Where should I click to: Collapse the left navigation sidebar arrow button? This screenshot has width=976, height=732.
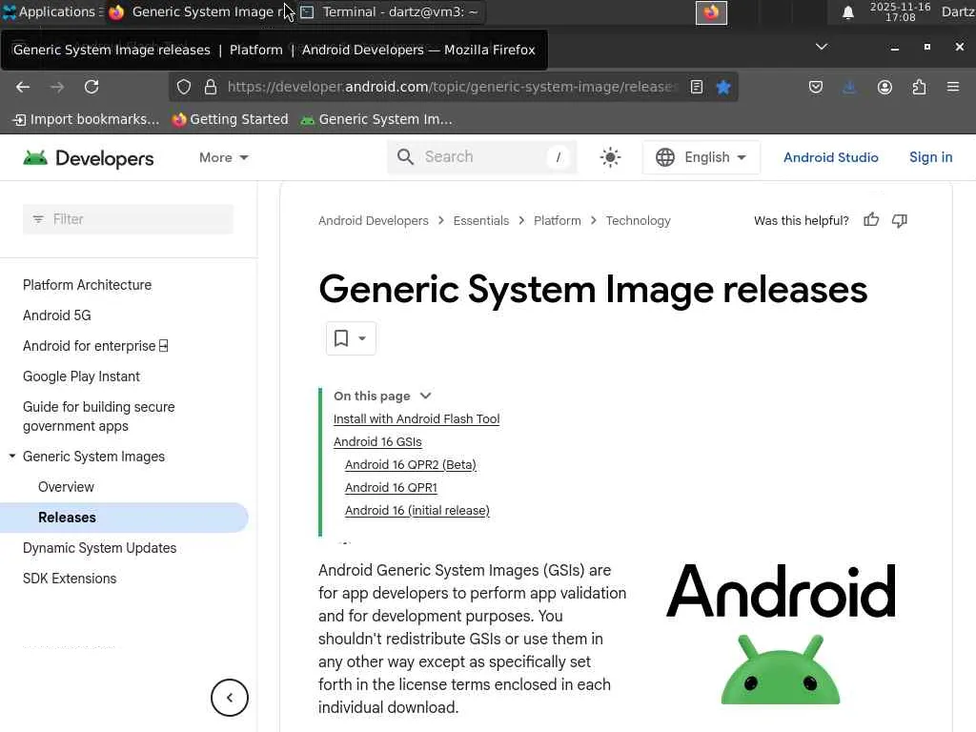(229, 698)
